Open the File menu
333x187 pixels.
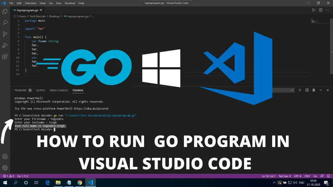(x=11, y=3)
